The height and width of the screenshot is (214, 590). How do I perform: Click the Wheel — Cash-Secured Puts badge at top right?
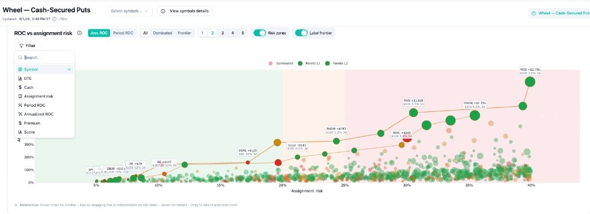point(559,13)
